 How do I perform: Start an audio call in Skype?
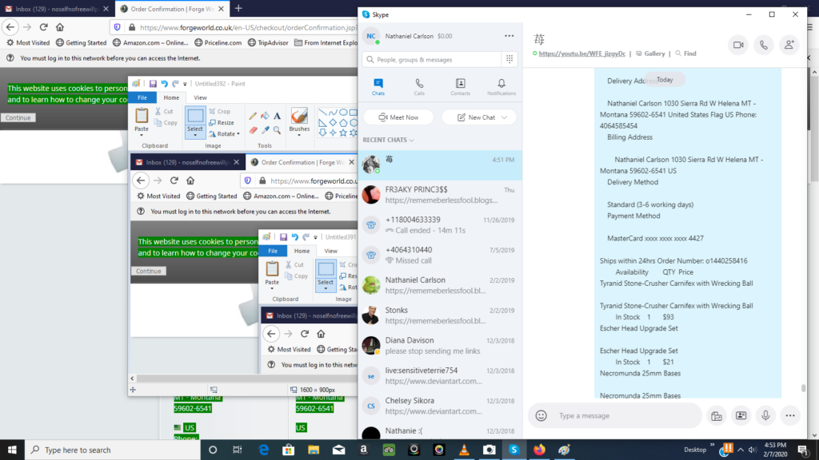(764, 46)
